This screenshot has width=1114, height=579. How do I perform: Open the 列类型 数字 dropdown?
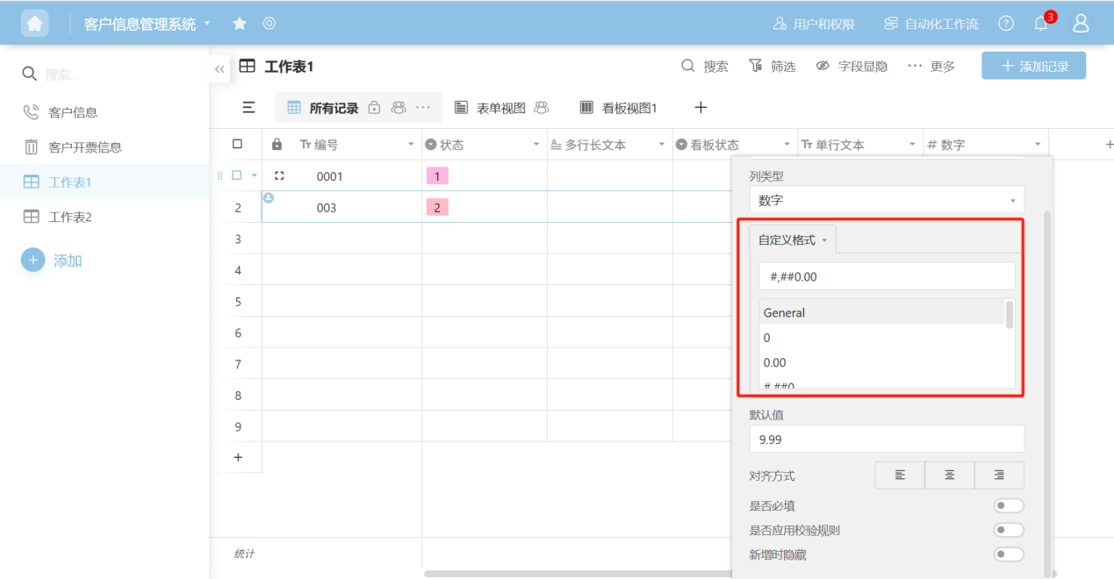coord(886,200)
